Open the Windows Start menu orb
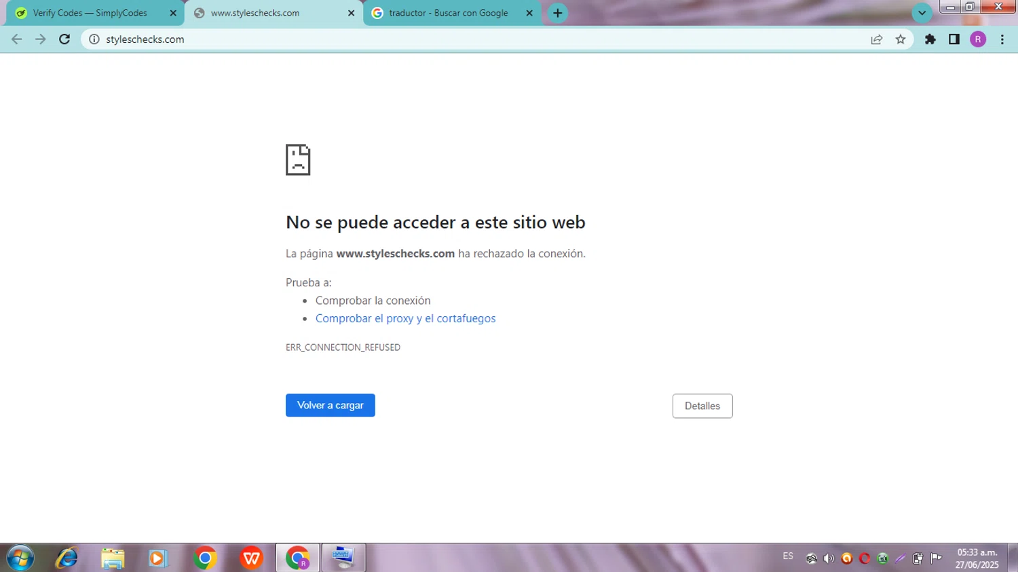The width and height of the screenshot is (1018, 572). tap(20, 558)
